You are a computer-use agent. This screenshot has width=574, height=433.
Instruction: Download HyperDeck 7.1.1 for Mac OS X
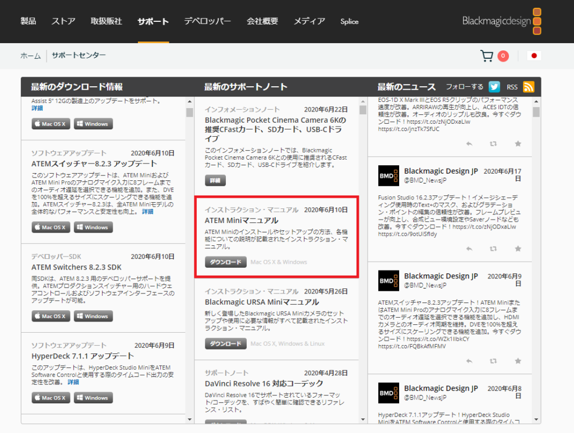[x=51, y=398]
